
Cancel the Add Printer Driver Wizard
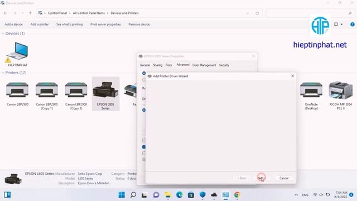coord(284,178)
